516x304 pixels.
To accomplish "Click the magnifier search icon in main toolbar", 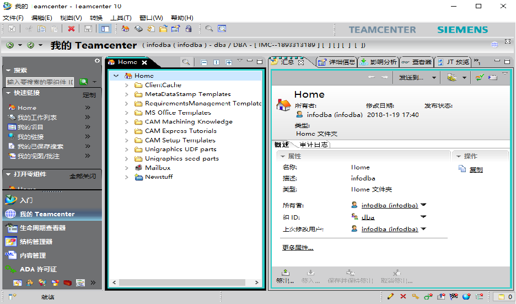I will (x=209, y=29).
